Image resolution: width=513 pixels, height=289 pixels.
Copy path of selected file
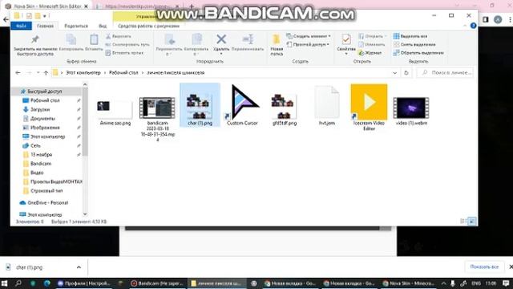click(x=127, y=45)
